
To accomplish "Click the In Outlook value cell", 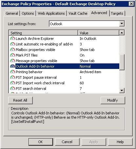I will coord(88,39).
